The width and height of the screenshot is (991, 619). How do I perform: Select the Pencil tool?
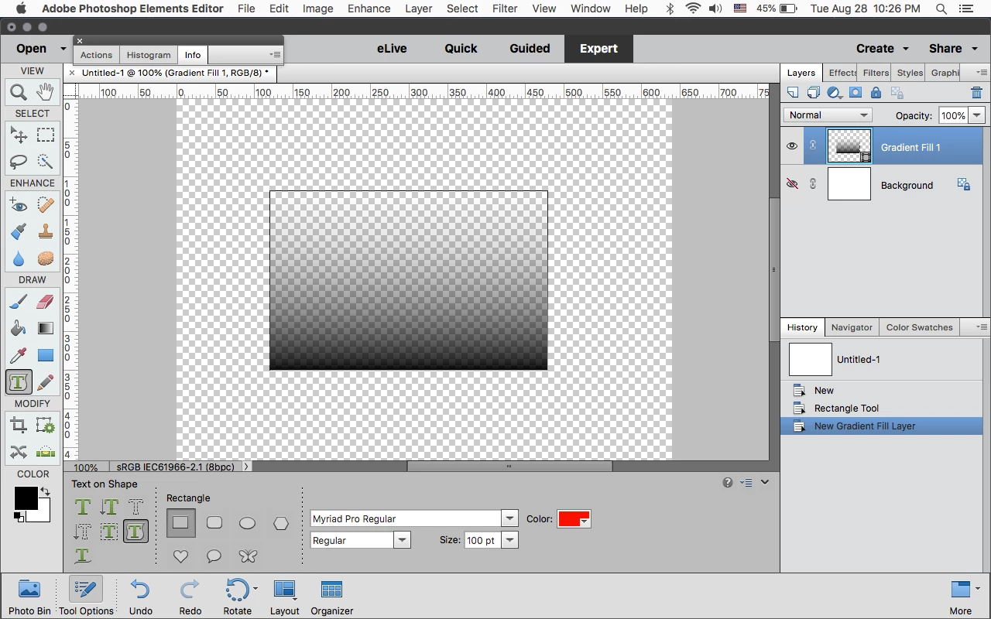[x=46, y=381]
